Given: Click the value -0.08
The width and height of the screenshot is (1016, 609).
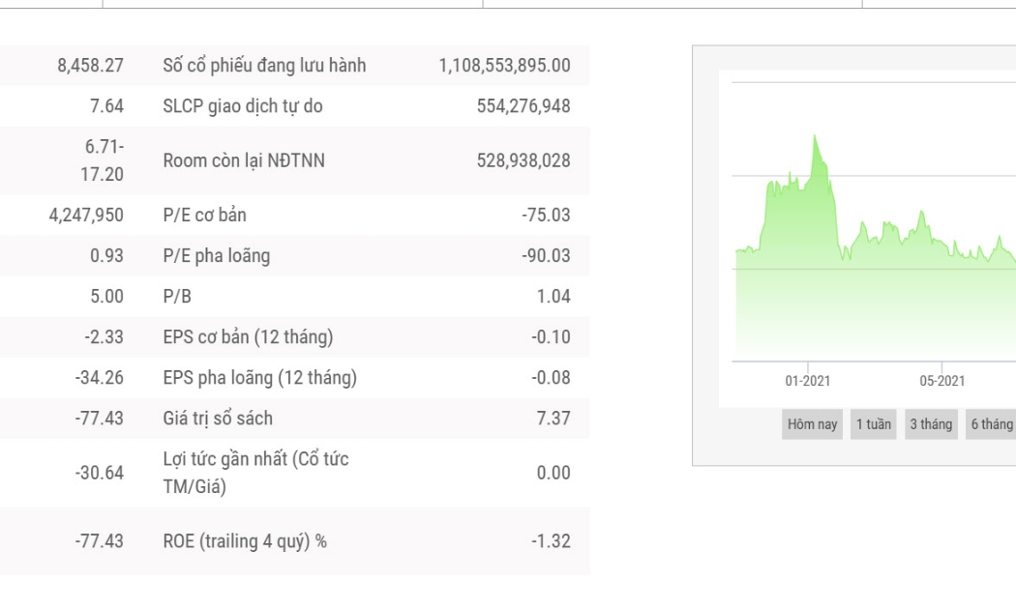Looking at the screenshot, I should [551, 378].
